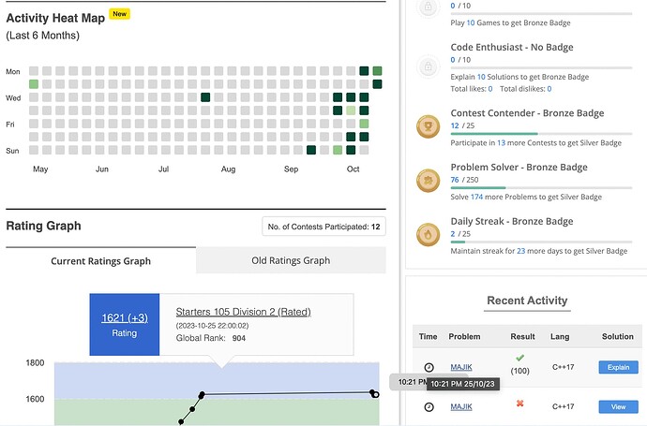The height and width of the screenshot is (426, 647).
Task: Click the Oct month label on heat map
Action: [x=353, y=169]
